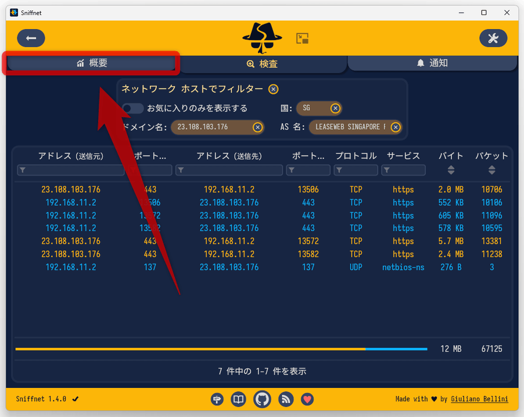Open the 概要 overview tab
The width and height of the screenshot is (524, 417).
click(x=91, y=63)
